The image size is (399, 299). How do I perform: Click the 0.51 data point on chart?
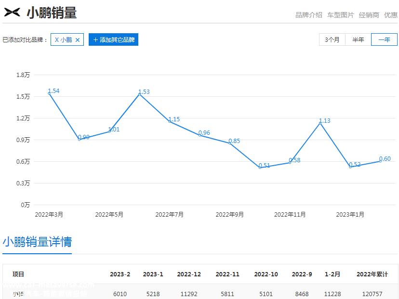coord(260,168)
